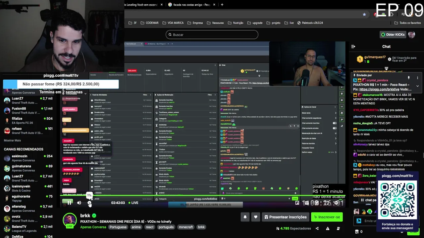Open Todos os favoritos folder
The height and width of the screenshot is (238, 424).
407,23
